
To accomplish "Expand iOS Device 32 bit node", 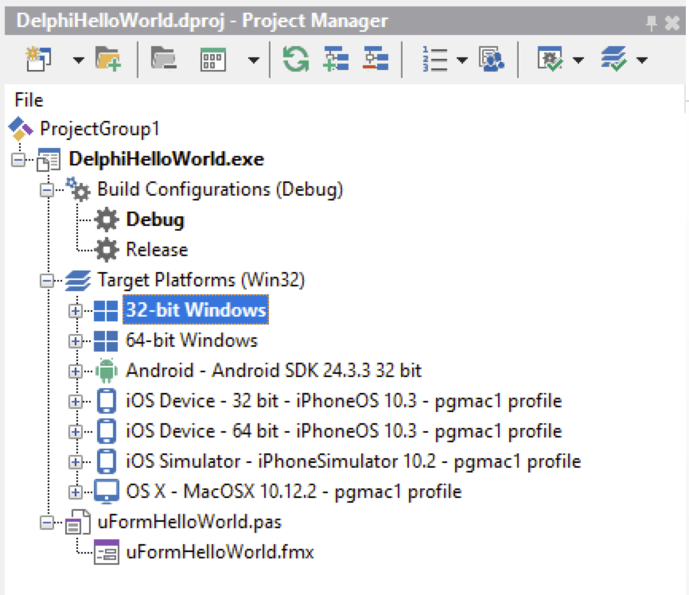I will pos(76,402).
